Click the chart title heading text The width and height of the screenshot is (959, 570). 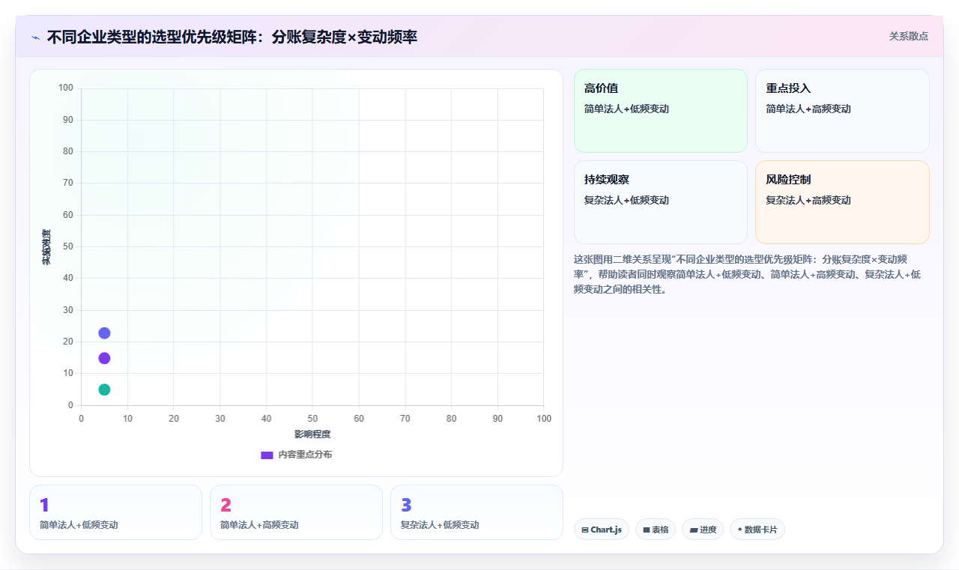click(x=232, y=37)
